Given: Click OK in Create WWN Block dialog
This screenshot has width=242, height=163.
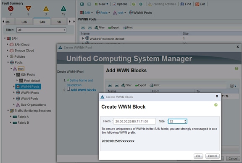Looking at the screenshot, I should coord(198,156).
